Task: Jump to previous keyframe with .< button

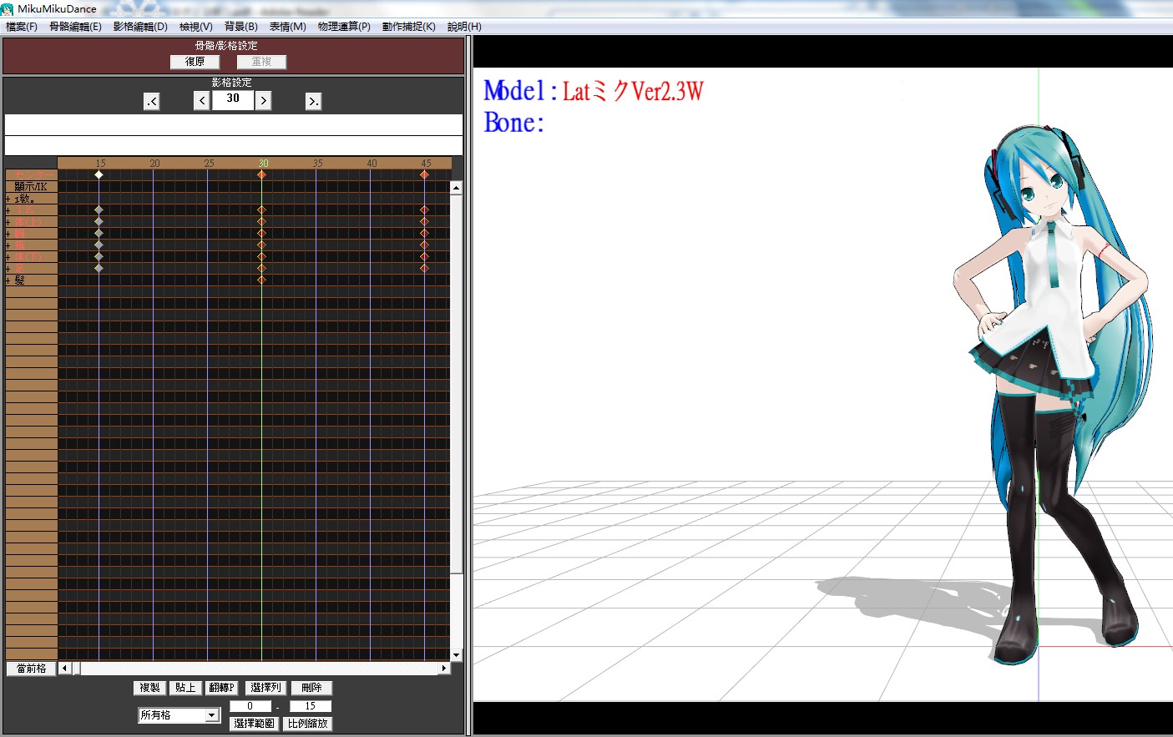Action: (x=152, y=101)
